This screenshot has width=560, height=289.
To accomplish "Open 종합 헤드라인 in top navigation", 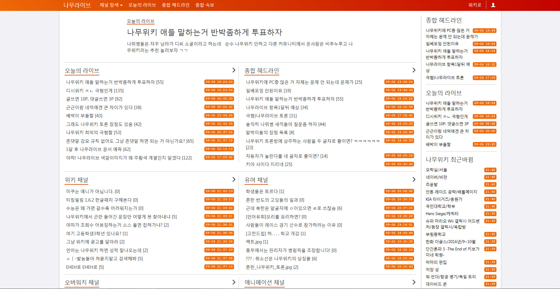I will tap(175, 5).
